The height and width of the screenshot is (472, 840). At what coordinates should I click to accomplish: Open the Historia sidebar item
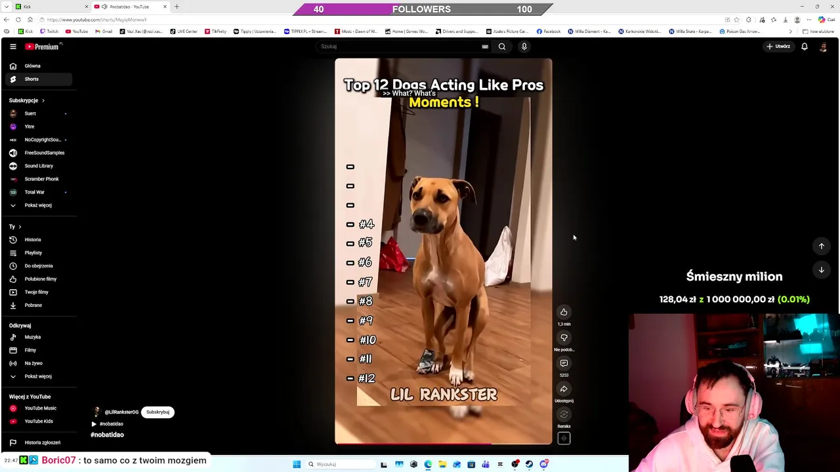pyautogui.click(x=38, y=239)
